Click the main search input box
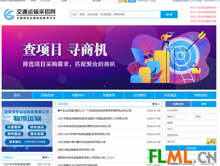 [116, 15]
